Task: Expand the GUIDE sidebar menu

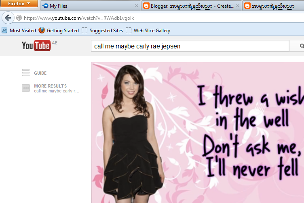Action: pos(34,73)
